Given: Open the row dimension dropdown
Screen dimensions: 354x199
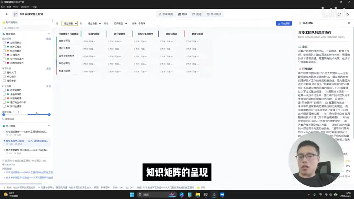Looking at the screenshot, I should (x=70, y=23).
